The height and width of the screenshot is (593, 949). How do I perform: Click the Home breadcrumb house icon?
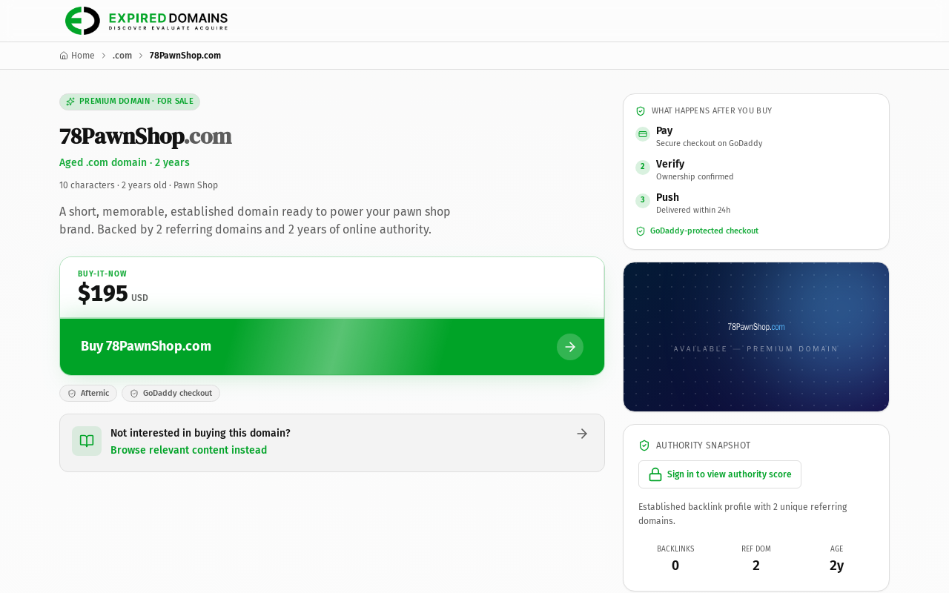point(64,56)
